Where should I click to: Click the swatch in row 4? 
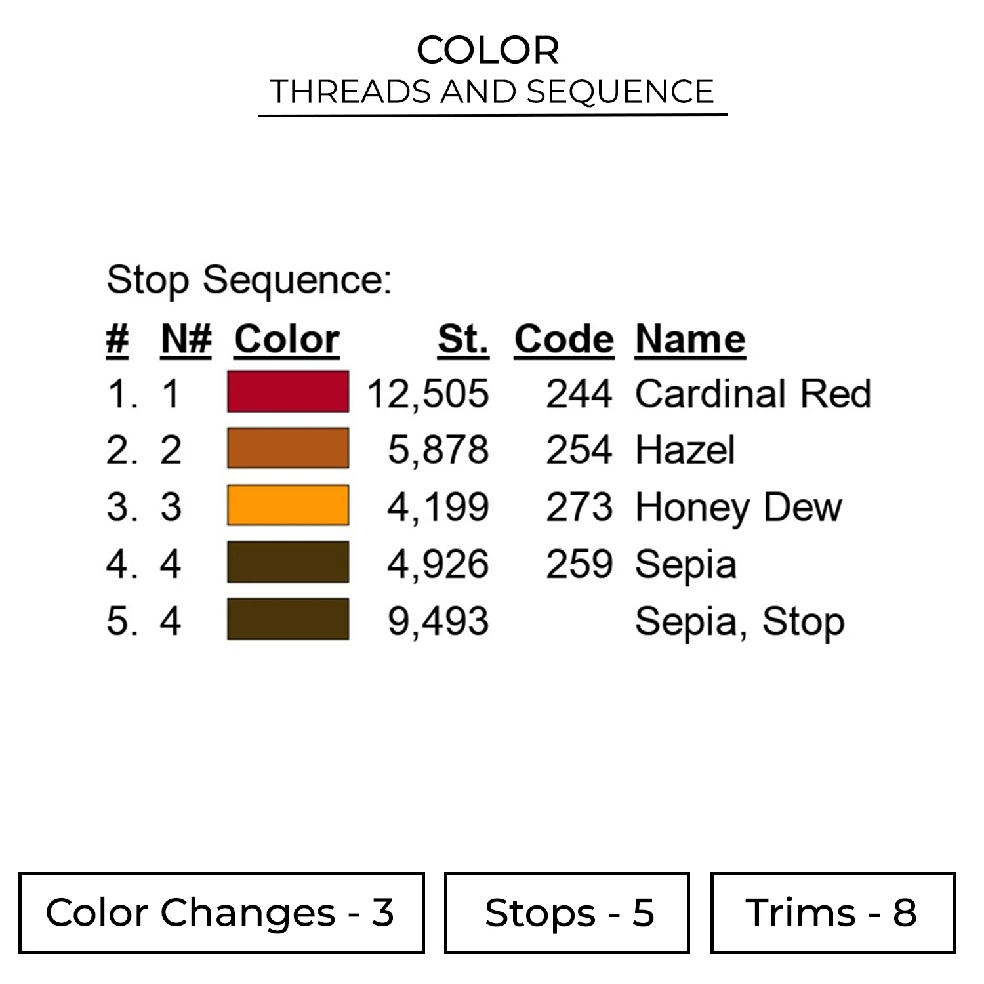coord(288,563)
